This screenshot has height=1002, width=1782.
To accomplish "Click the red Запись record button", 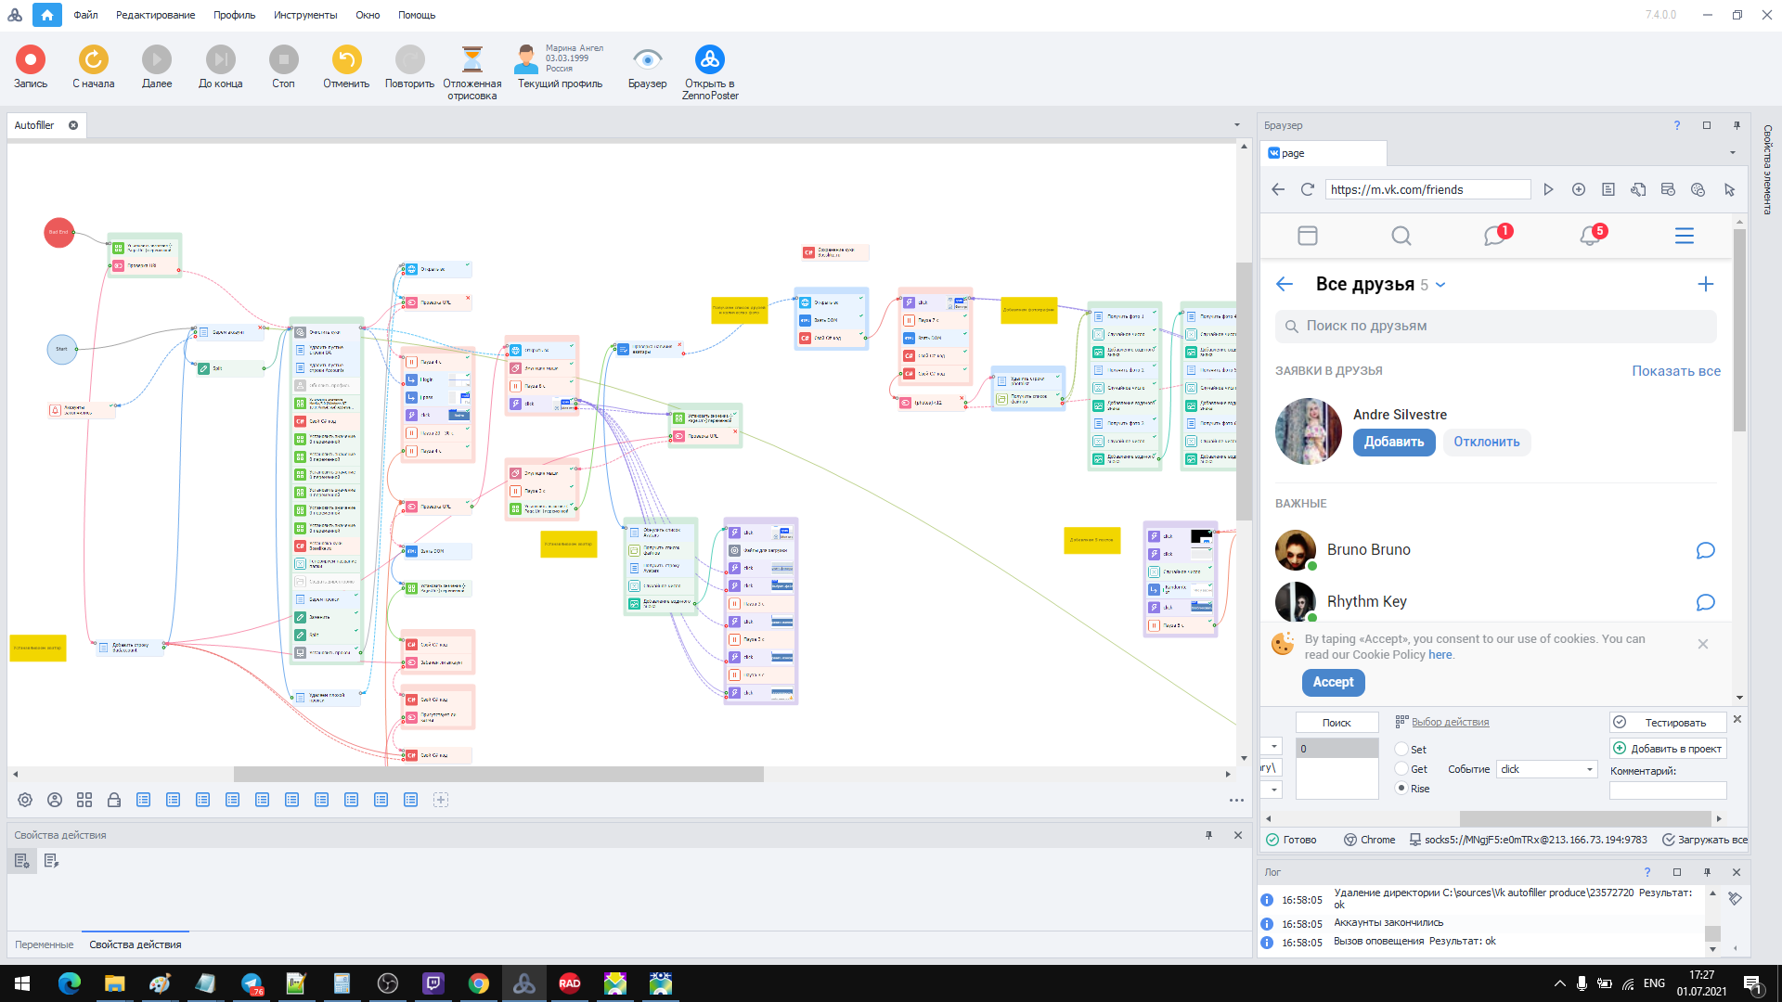I will click(31, 59).
